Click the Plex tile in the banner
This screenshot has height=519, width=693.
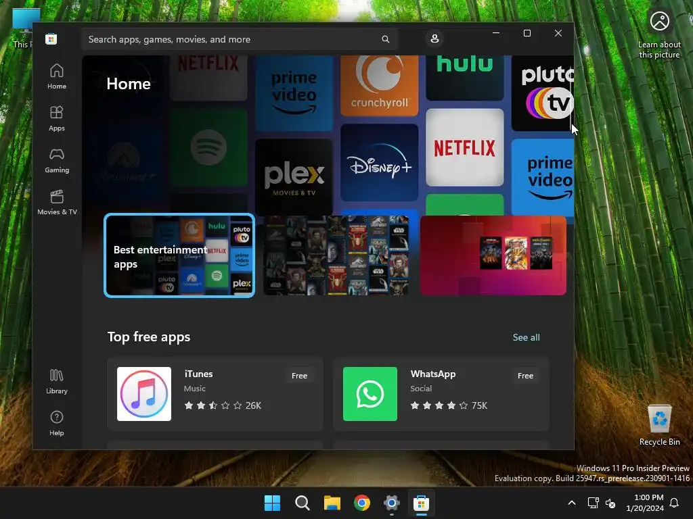coord(294,178)
